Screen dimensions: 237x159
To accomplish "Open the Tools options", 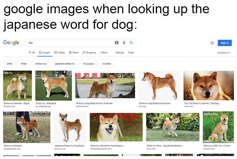I will (131, 52).
